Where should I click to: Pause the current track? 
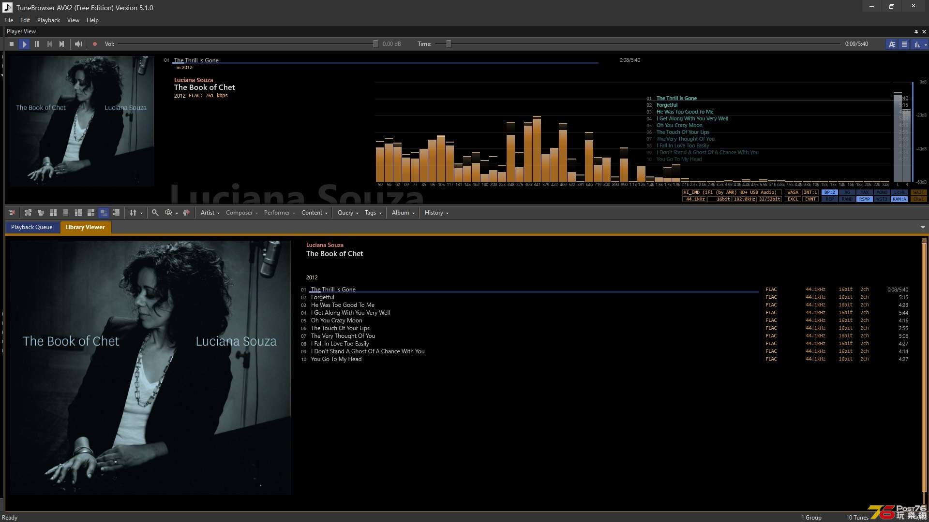click(37, 44)
